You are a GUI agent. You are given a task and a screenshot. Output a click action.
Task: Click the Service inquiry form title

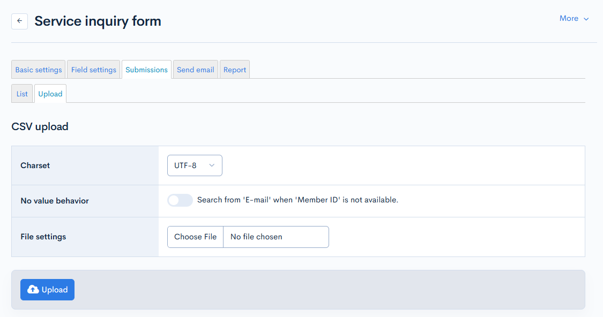(98, 21)
